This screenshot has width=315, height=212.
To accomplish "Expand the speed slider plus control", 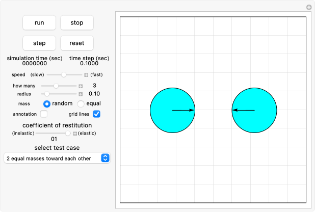I will coord(86,75).
